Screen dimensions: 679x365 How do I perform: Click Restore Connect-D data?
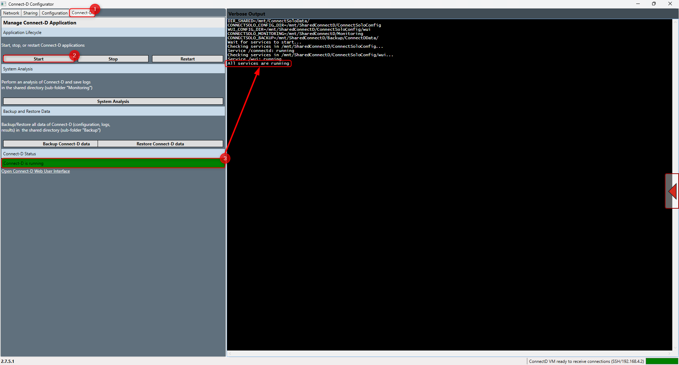point(160,144)
